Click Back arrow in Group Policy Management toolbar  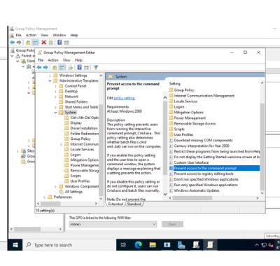coord(13,42)
